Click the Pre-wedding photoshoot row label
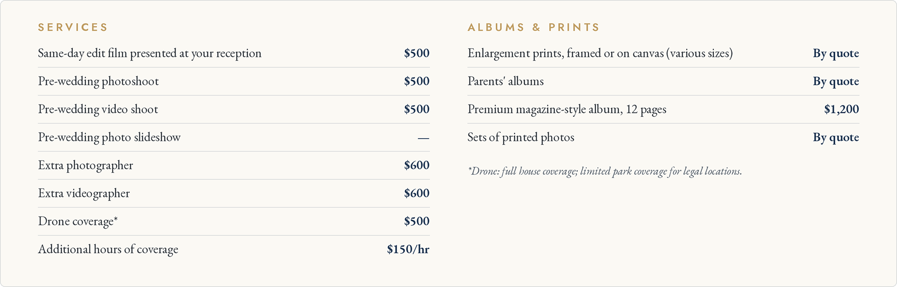 point(98,82)
